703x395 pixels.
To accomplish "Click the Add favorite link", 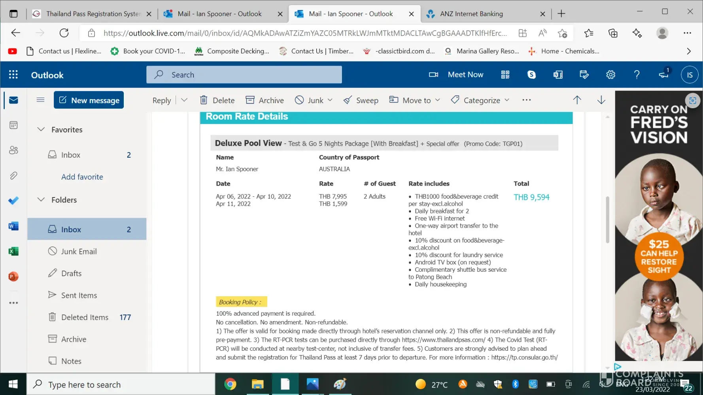I will point(82,177).
